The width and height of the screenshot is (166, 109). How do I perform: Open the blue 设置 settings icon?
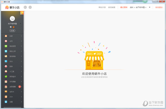(x=6, y=102)
